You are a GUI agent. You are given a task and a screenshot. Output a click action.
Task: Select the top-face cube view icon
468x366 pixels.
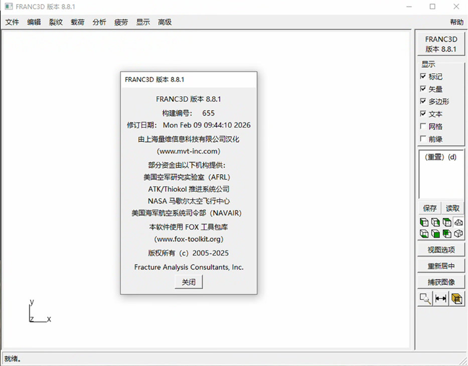[x=447, y=222]
